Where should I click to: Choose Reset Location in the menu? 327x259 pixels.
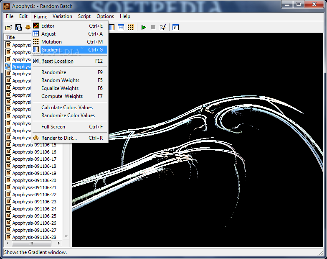[70, 61]
